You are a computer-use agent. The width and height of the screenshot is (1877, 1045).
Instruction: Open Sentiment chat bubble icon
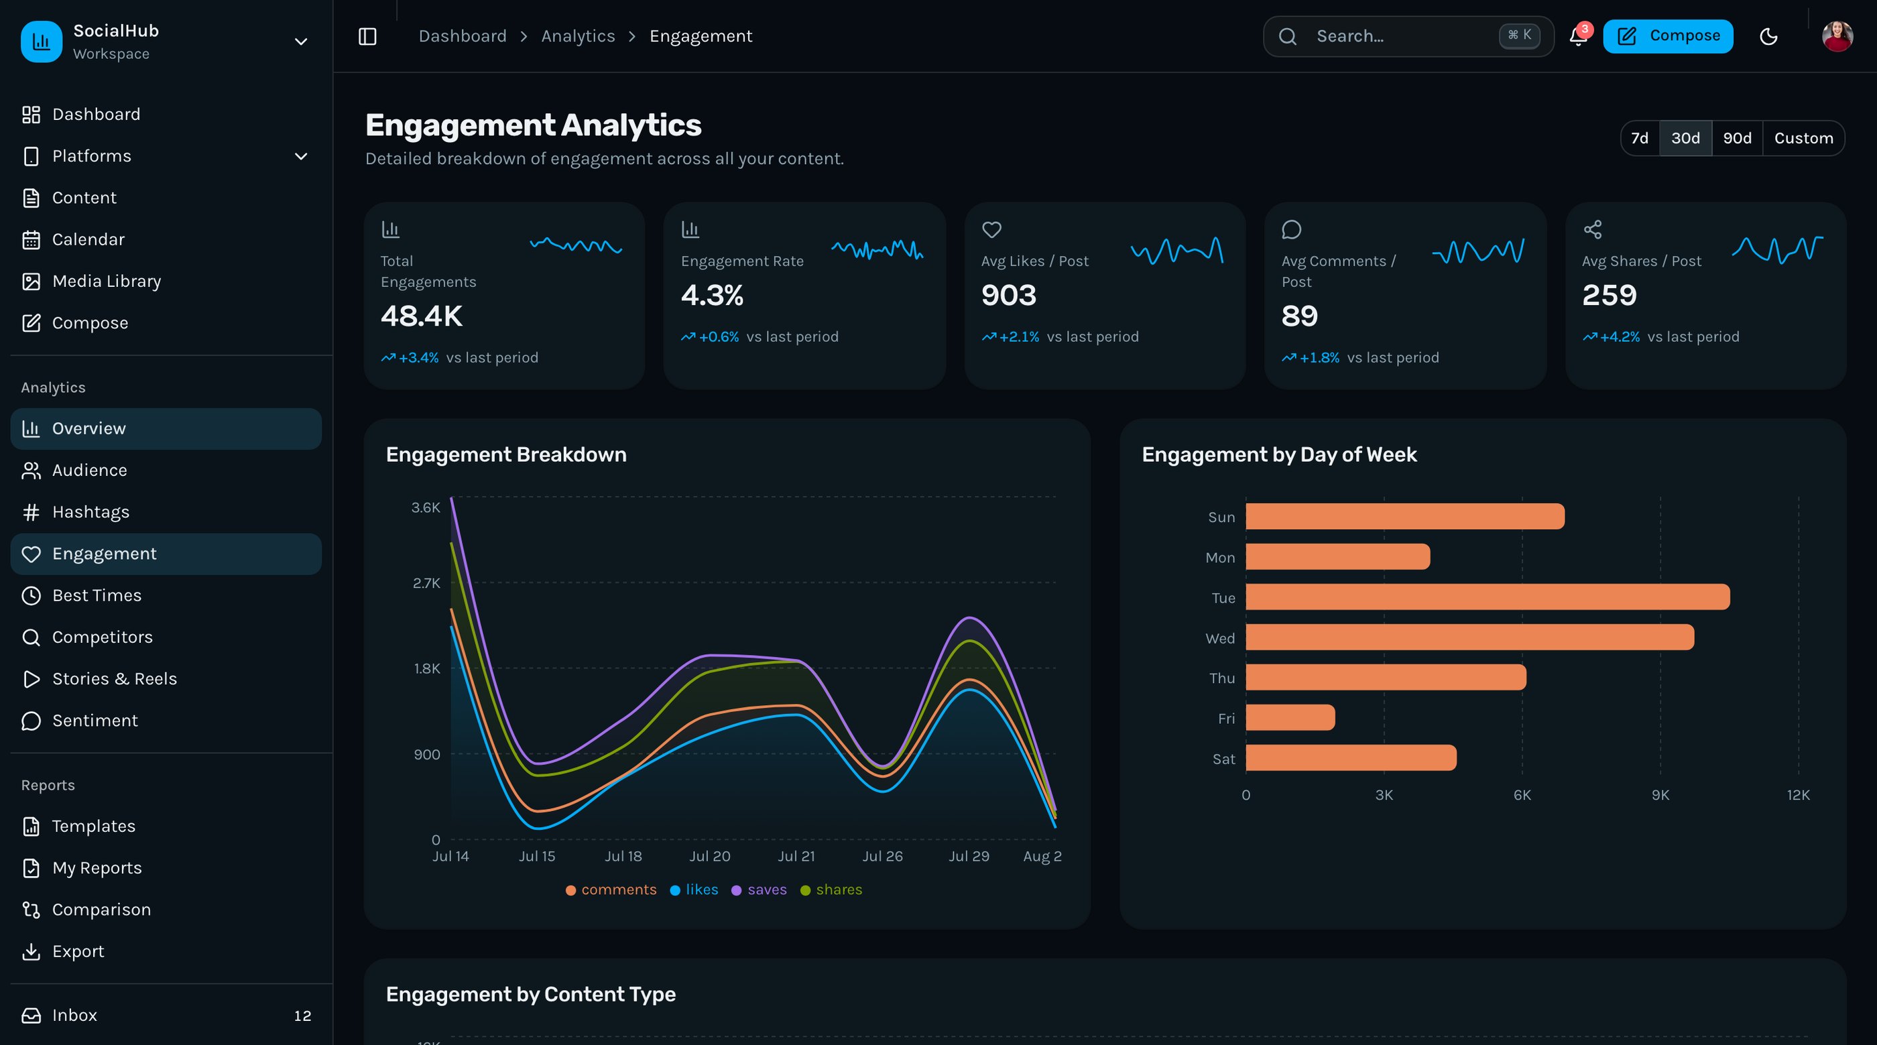31,721
